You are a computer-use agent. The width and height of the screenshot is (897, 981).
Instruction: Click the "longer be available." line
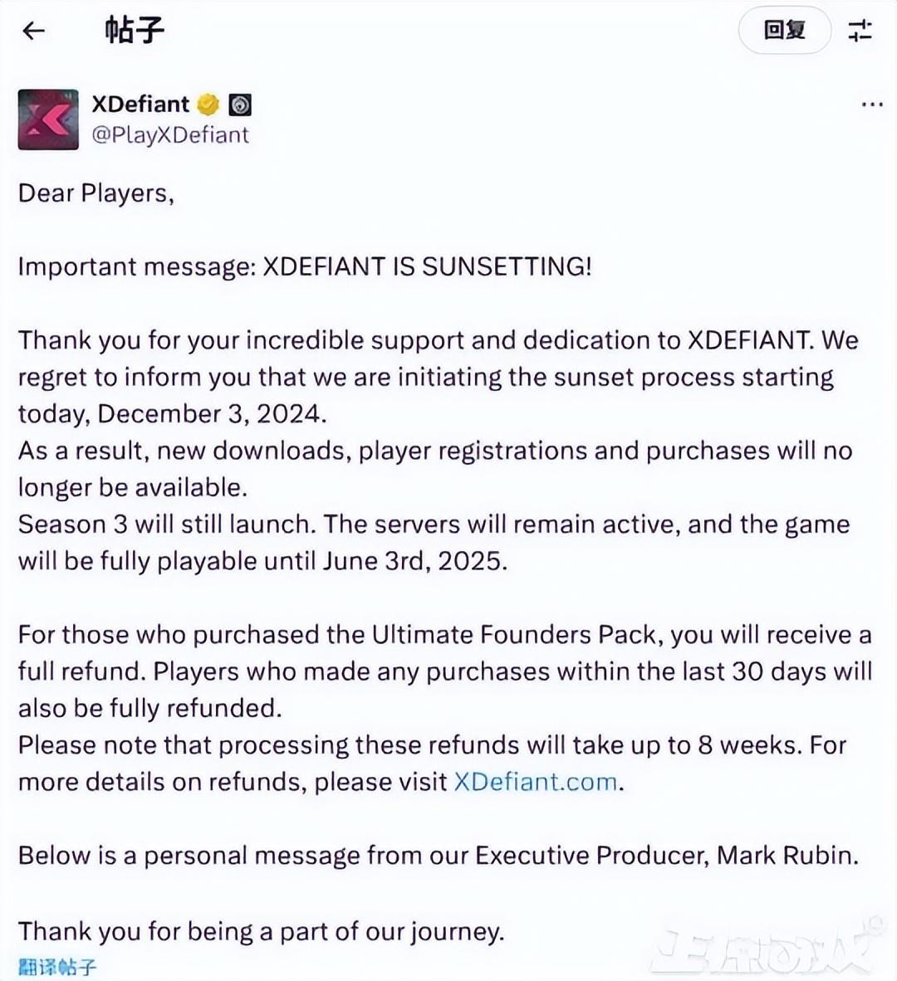[x=133, y=487]
